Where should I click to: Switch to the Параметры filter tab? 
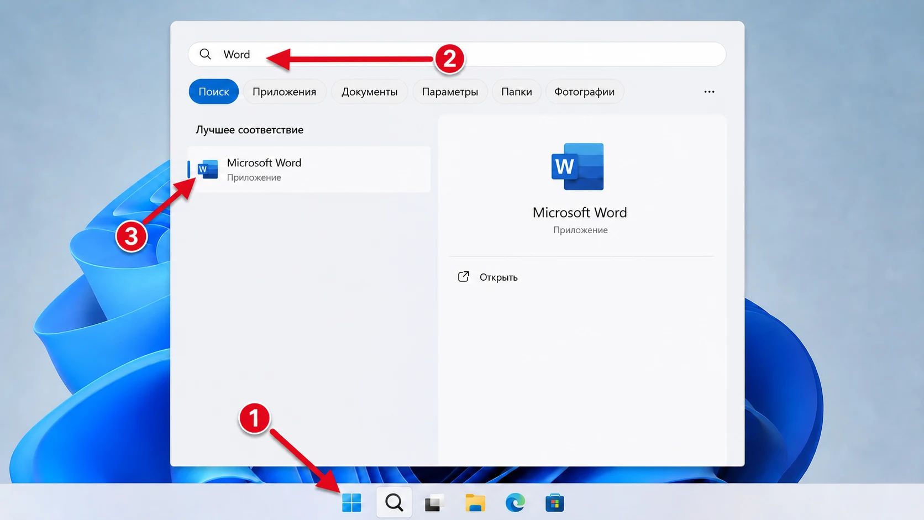(450, 92)
